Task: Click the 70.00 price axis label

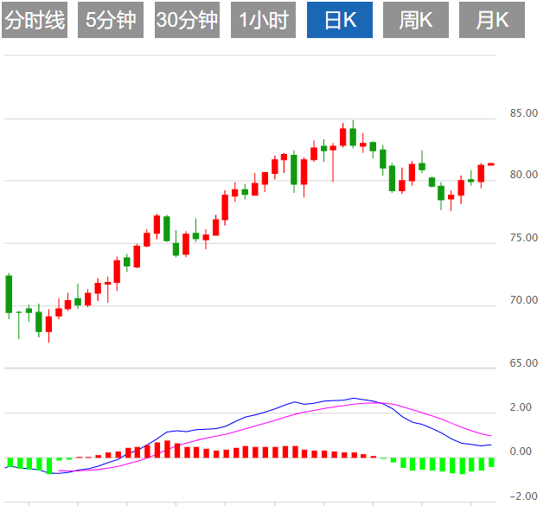Action: click(524, 300)
